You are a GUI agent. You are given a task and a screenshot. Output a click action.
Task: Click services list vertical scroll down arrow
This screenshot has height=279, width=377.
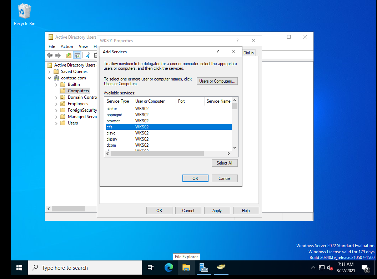(x=235, y=148)
